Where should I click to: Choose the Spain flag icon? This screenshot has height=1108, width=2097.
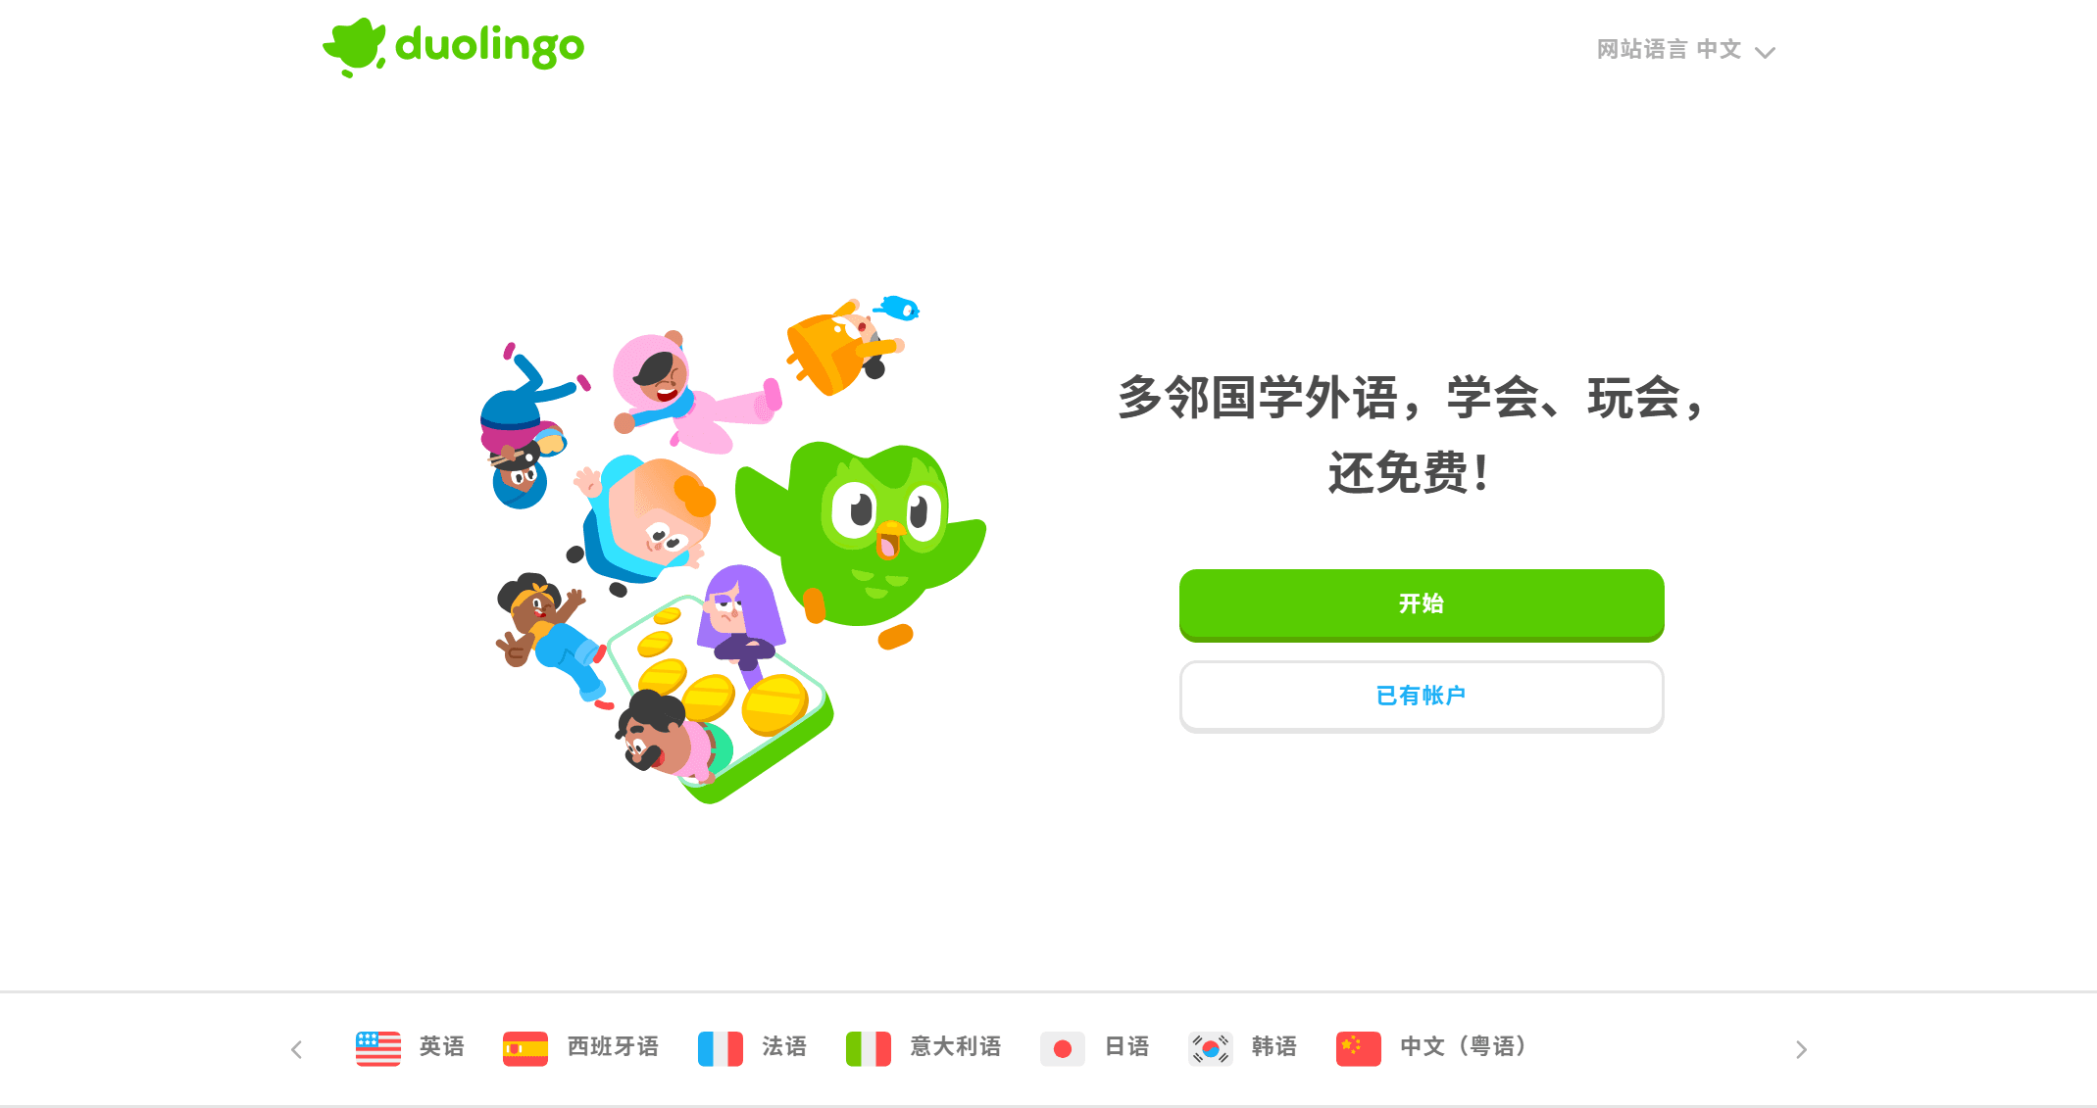pos(525,1048)
